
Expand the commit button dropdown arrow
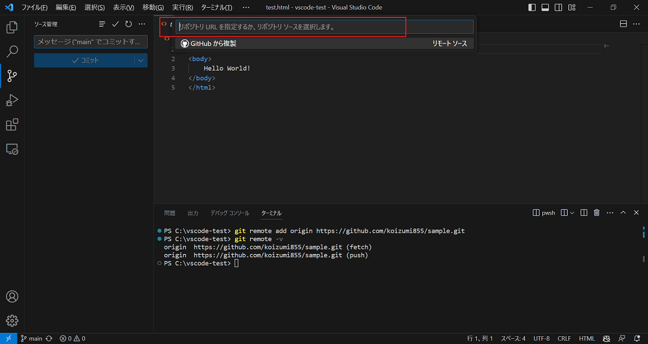click(x=141, y=60)
